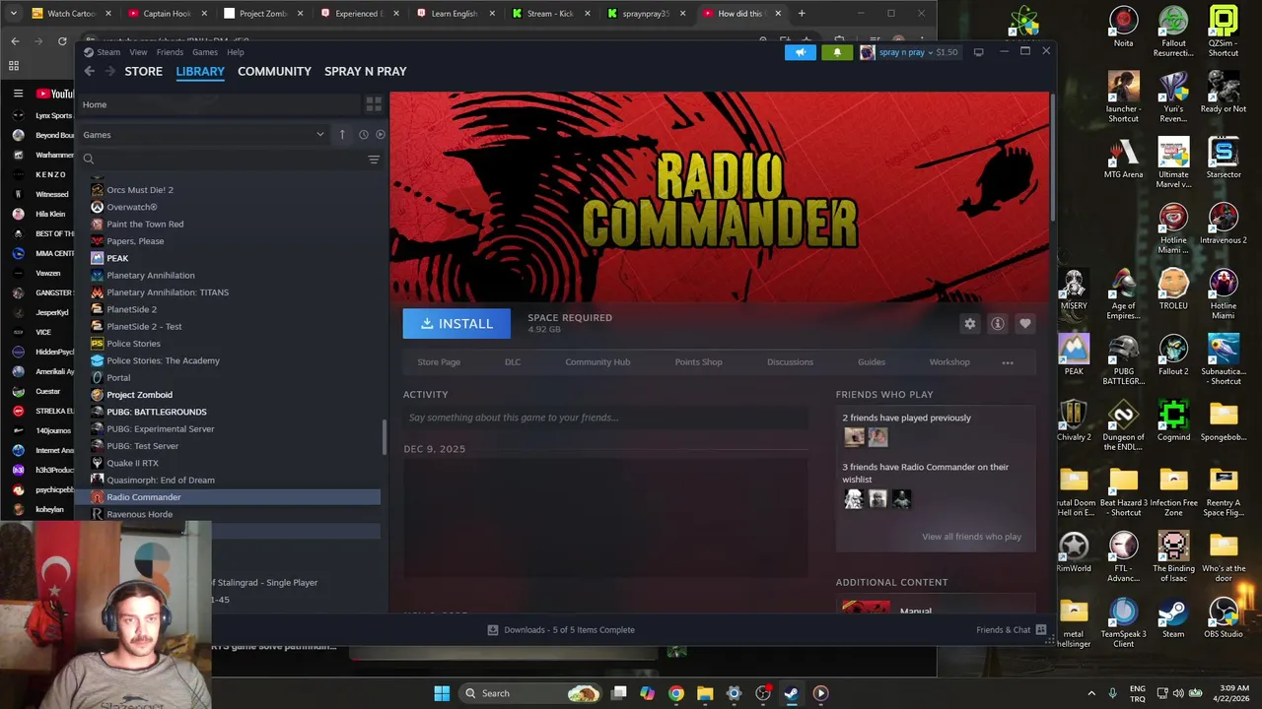This screenshot has height=709, width=1262.
Task: Open File Explorer from the taskbar
Action: (x=705, y=693)
